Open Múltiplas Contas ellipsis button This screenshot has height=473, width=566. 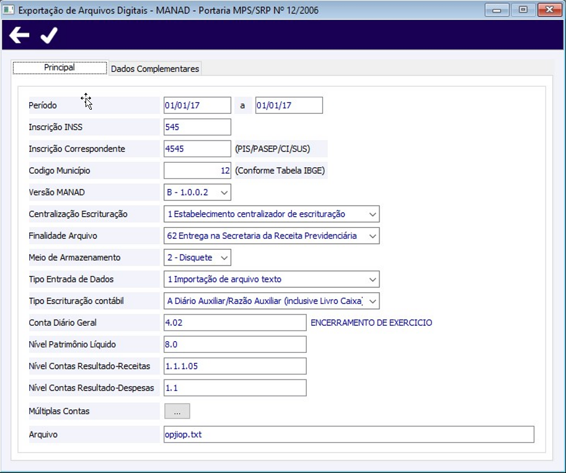click(177, 411)
